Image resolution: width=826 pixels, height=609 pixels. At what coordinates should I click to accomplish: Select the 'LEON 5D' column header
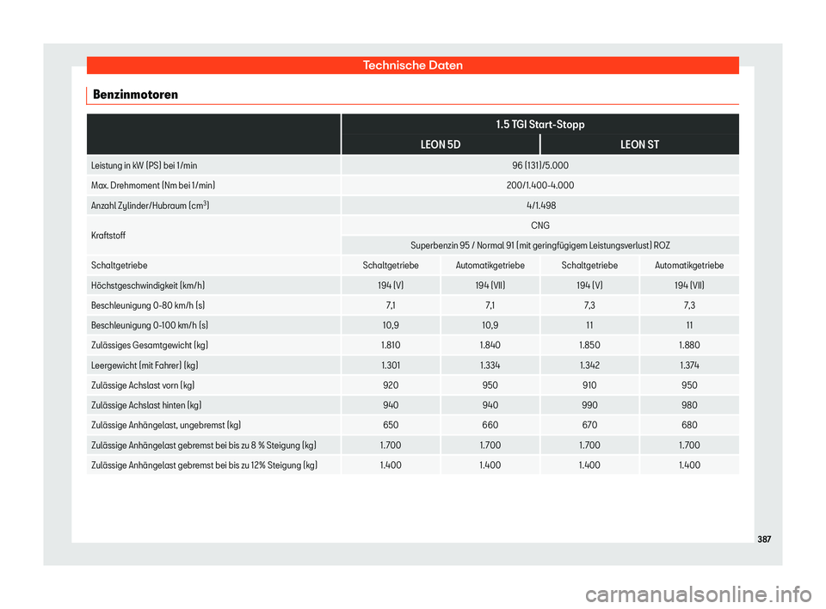441,145
